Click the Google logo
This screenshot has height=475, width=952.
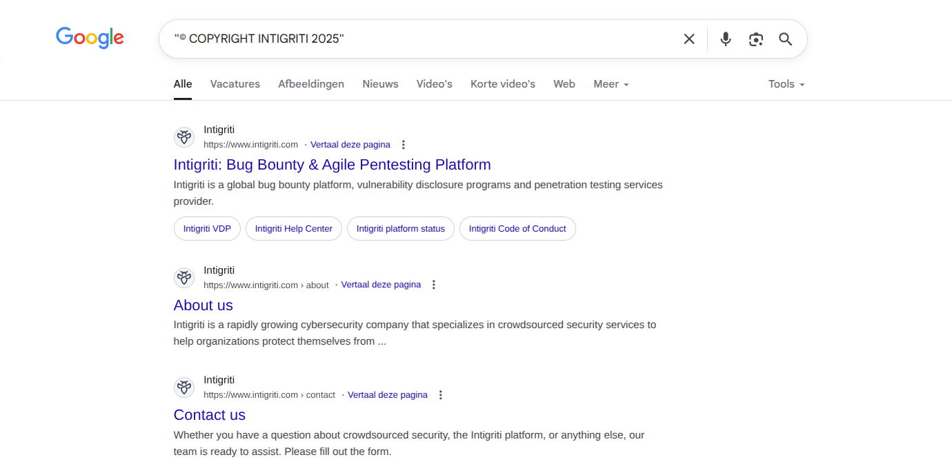(90, 38)
